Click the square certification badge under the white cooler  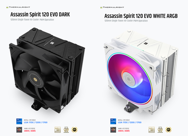click(x=152, y=130)
